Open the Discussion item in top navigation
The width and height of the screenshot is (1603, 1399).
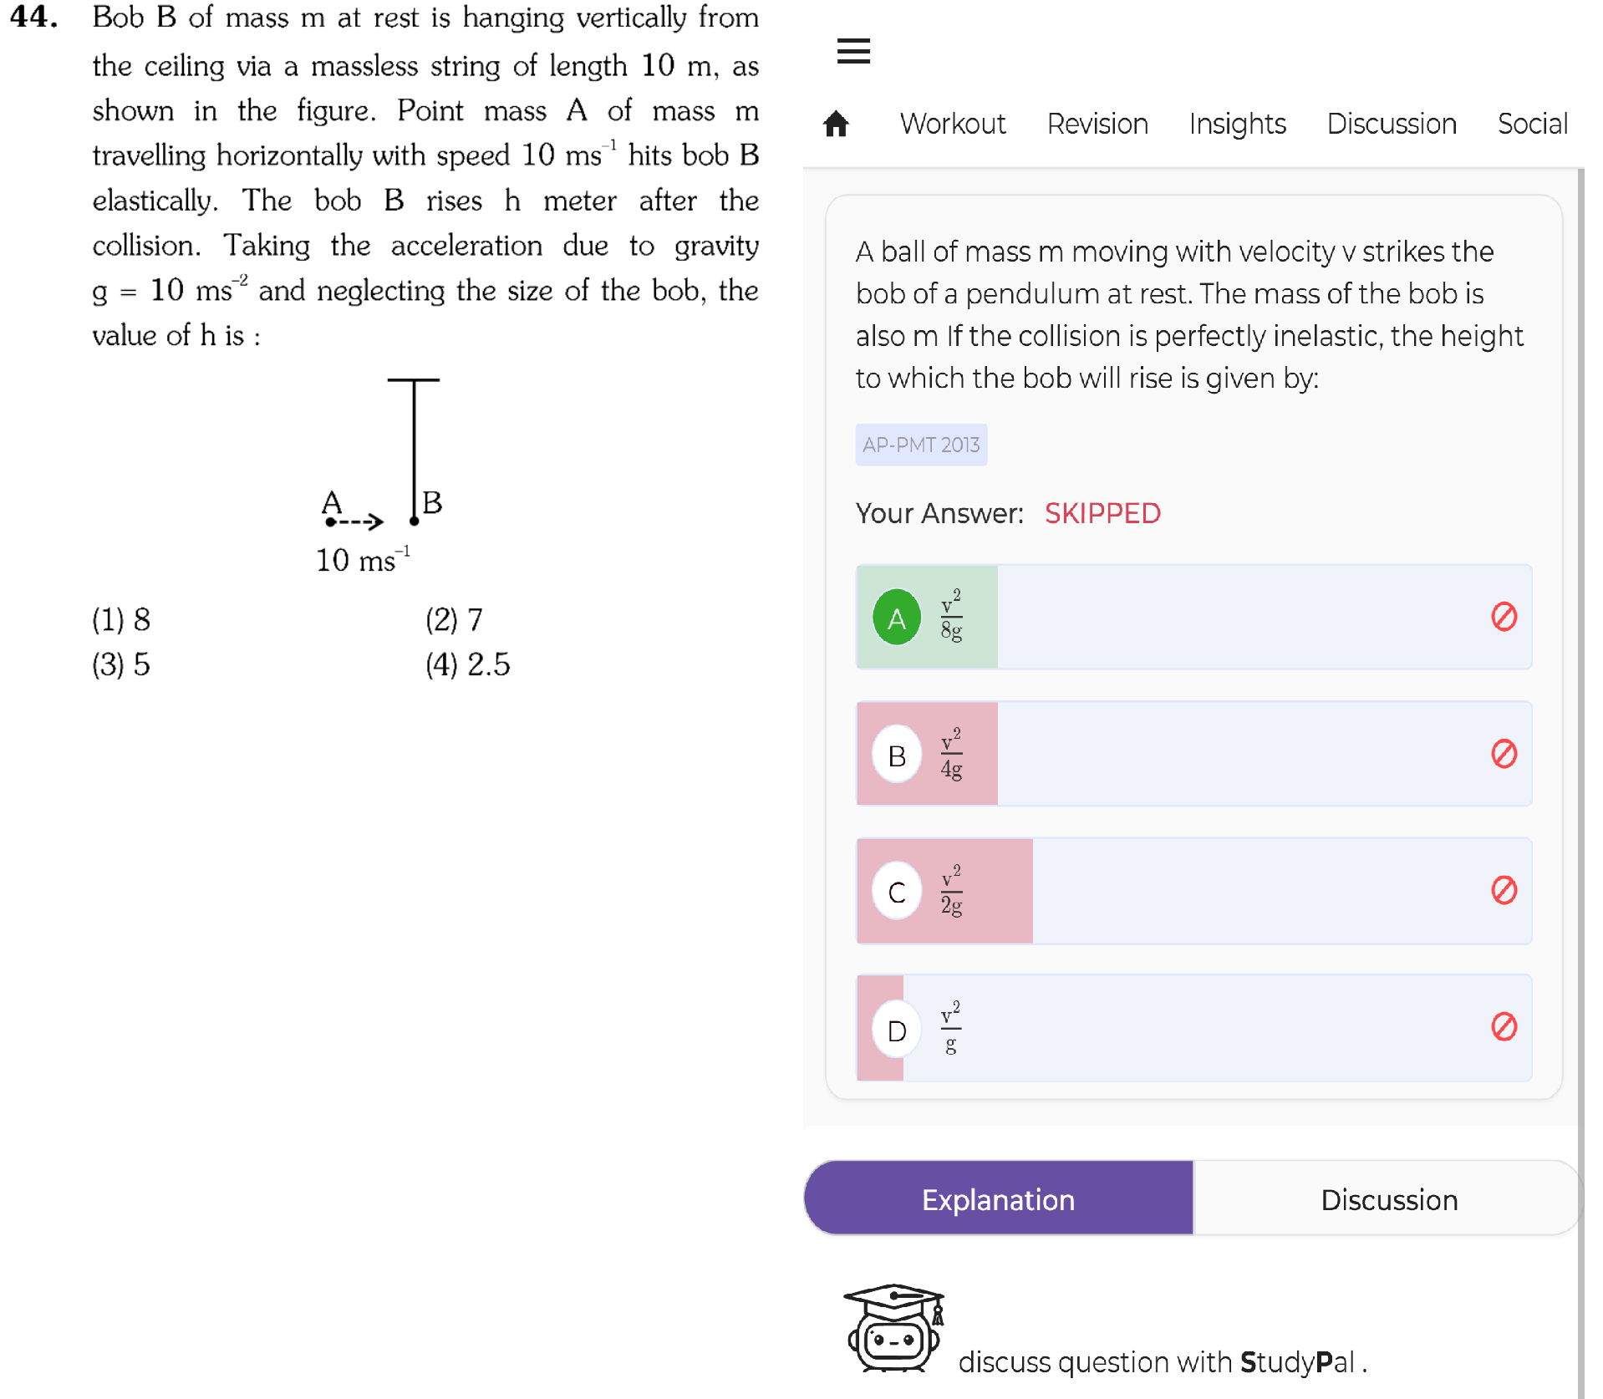1392,124
